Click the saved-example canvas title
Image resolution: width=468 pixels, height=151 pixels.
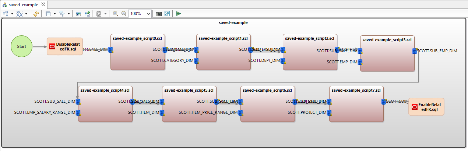233,22
